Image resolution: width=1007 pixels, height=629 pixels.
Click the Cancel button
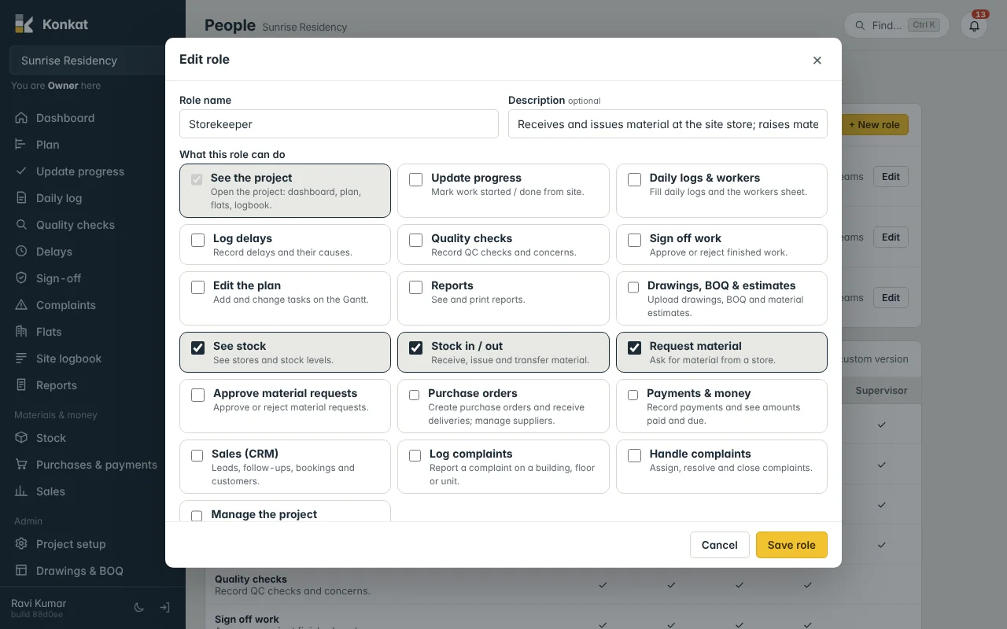[x=720, y=545]
